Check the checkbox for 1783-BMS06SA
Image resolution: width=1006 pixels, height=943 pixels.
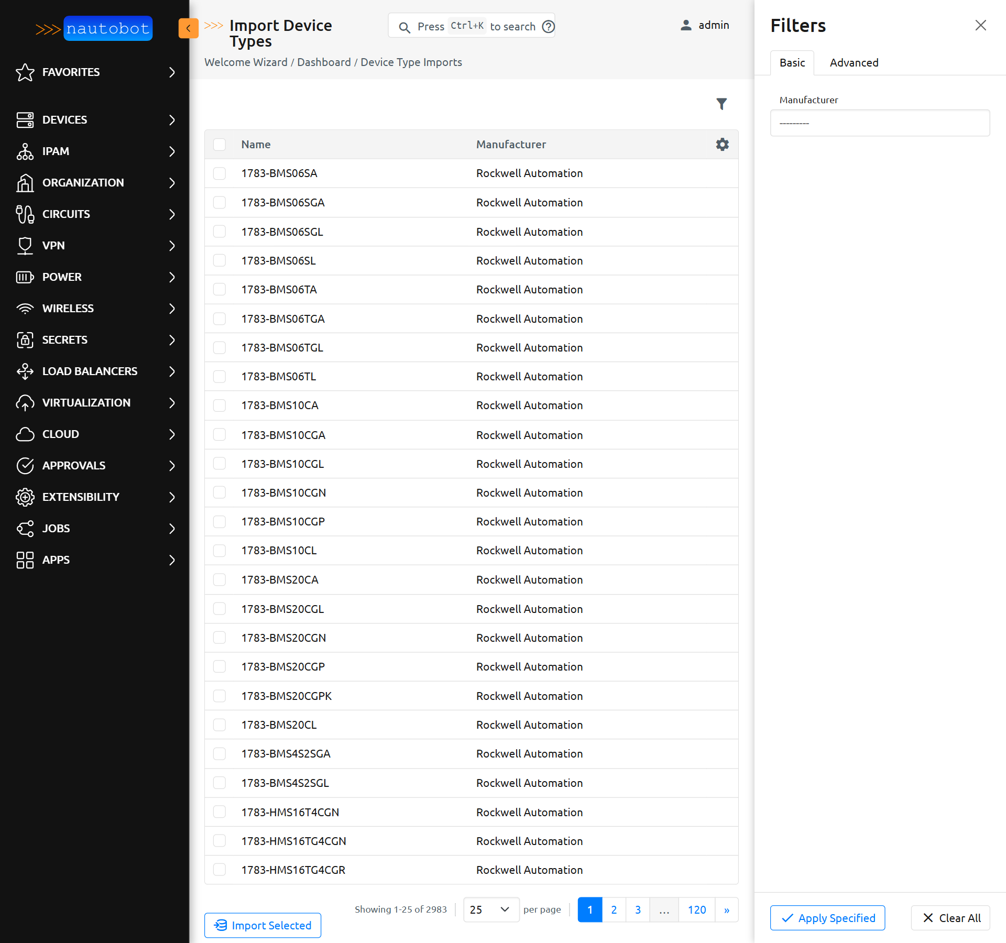pyautogui.click(x=220, y=173)
